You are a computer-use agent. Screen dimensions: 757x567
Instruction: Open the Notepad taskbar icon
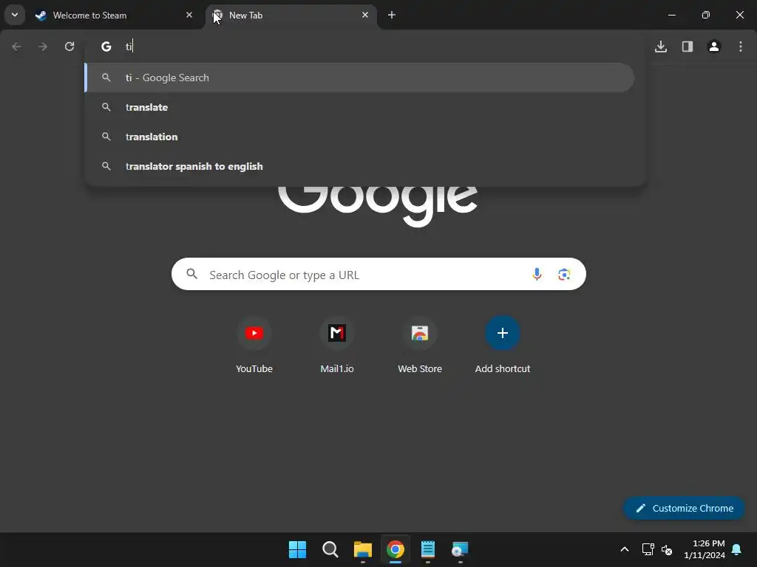point(428,549)
